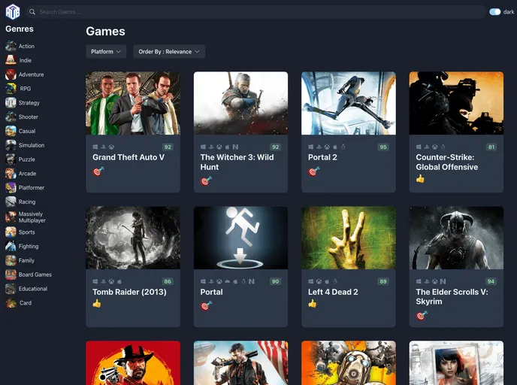Click the RPG genre icon
The width and height of the screenshot is (517, 385).
[11, 89]
